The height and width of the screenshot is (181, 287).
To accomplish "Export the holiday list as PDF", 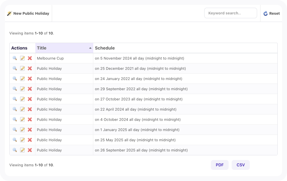I will click(219, 165).
